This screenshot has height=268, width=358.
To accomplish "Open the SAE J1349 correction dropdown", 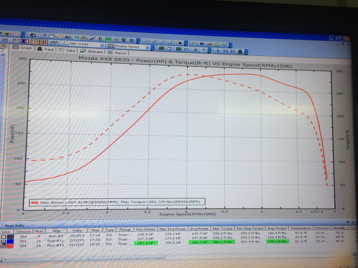I will 102,45.
